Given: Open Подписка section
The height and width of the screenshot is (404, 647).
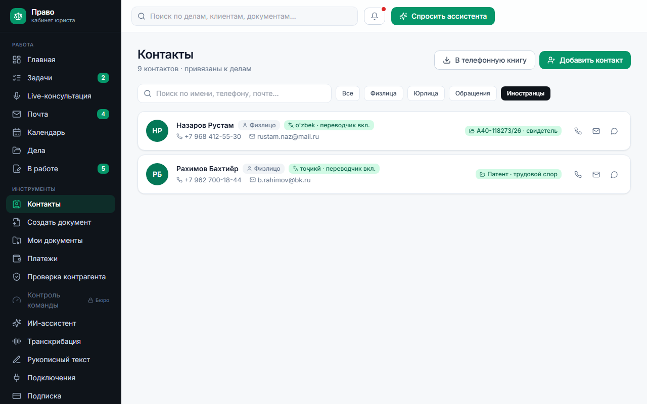Looking at the screenshot, I should 61,396.
